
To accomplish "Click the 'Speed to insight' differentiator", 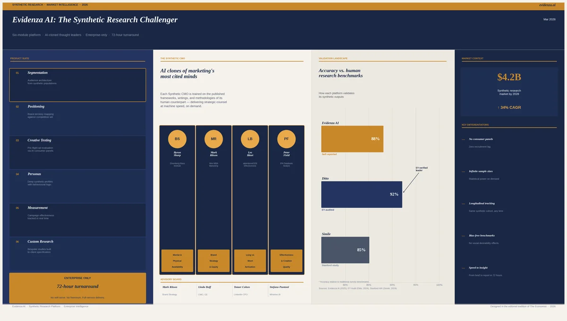I will point(478,268).
